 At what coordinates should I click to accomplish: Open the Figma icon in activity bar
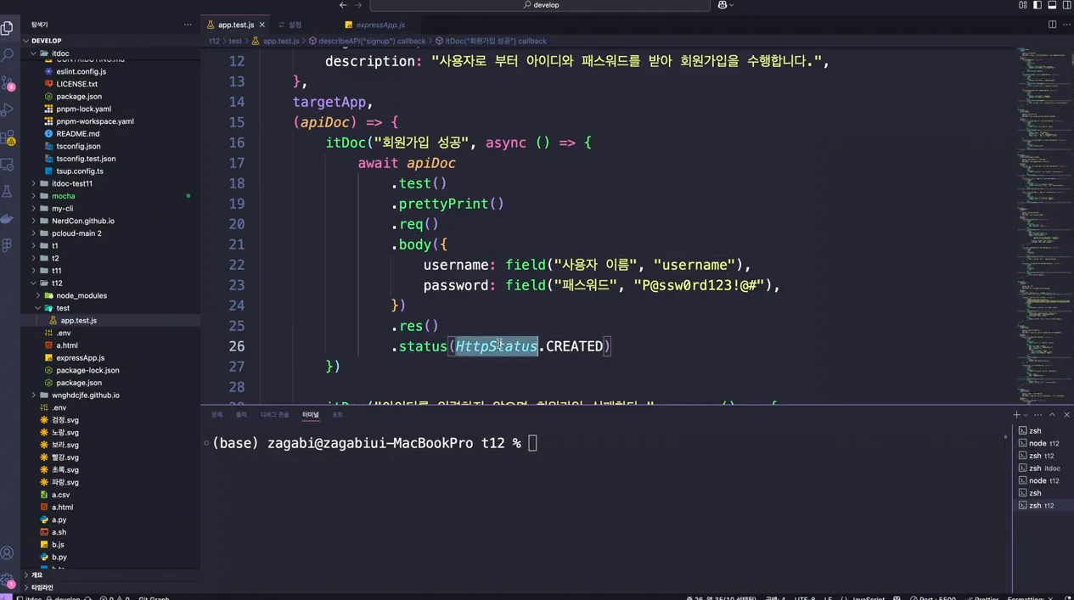[x=8, y=245]
